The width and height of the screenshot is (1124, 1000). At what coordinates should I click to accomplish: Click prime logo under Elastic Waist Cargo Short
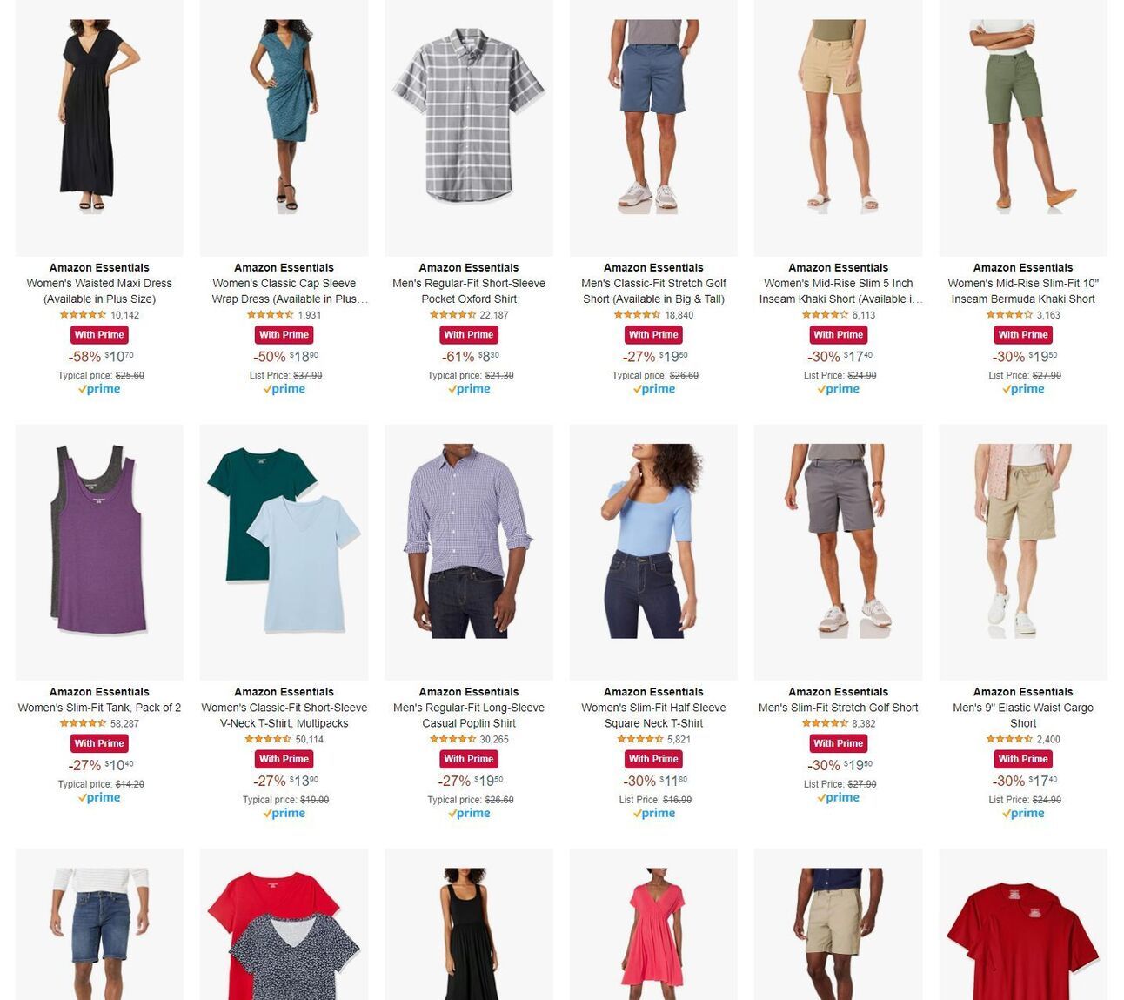tap(1023, 814)
